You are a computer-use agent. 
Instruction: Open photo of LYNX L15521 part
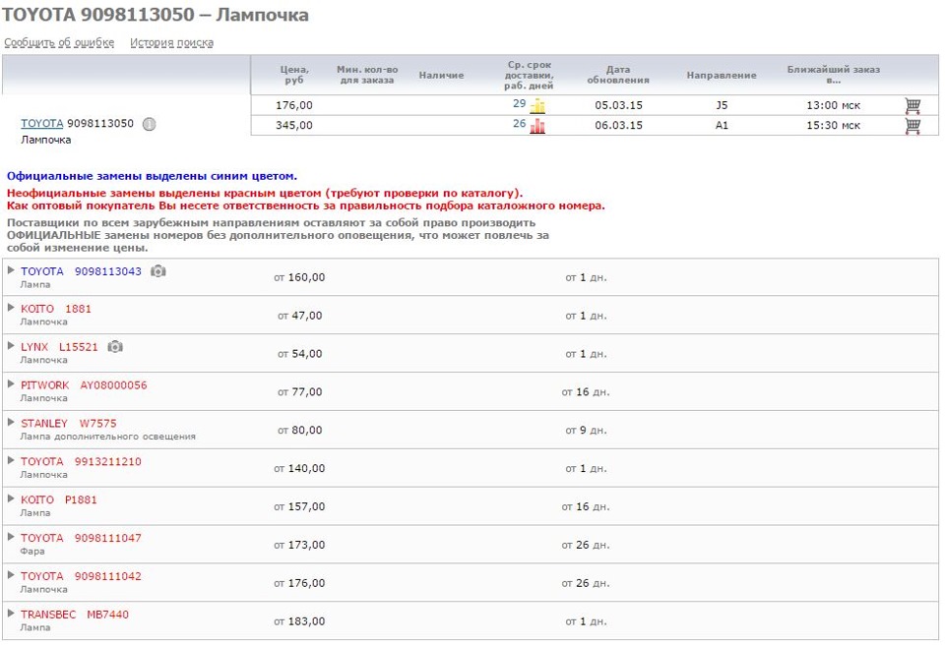pyautogui.click(x=115, y=345)
